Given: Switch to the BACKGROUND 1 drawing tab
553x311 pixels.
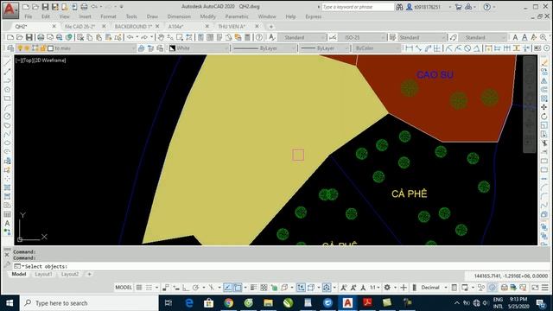Looking at the screenshot, I should [133, 27].
